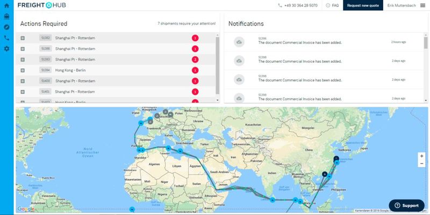Click the Notifications scrollbar thumb
Viewport: 430px width, 215px height.
[426, 43]
